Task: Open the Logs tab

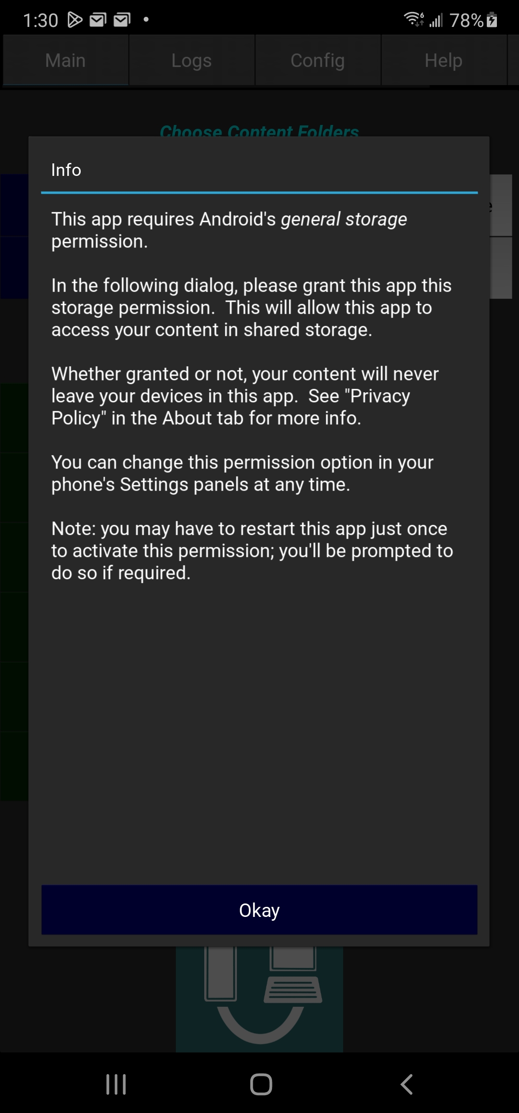Action: 192,61
